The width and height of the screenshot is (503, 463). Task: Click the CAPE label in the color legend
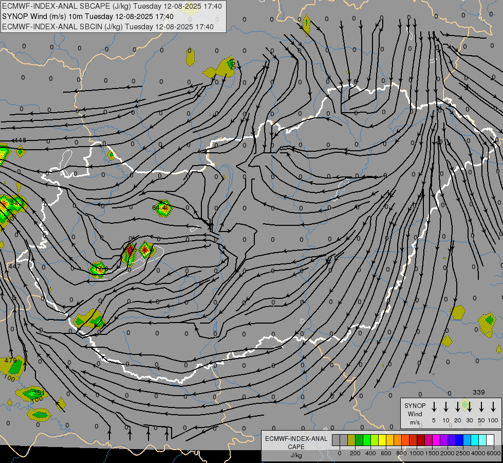pos(296,447)
